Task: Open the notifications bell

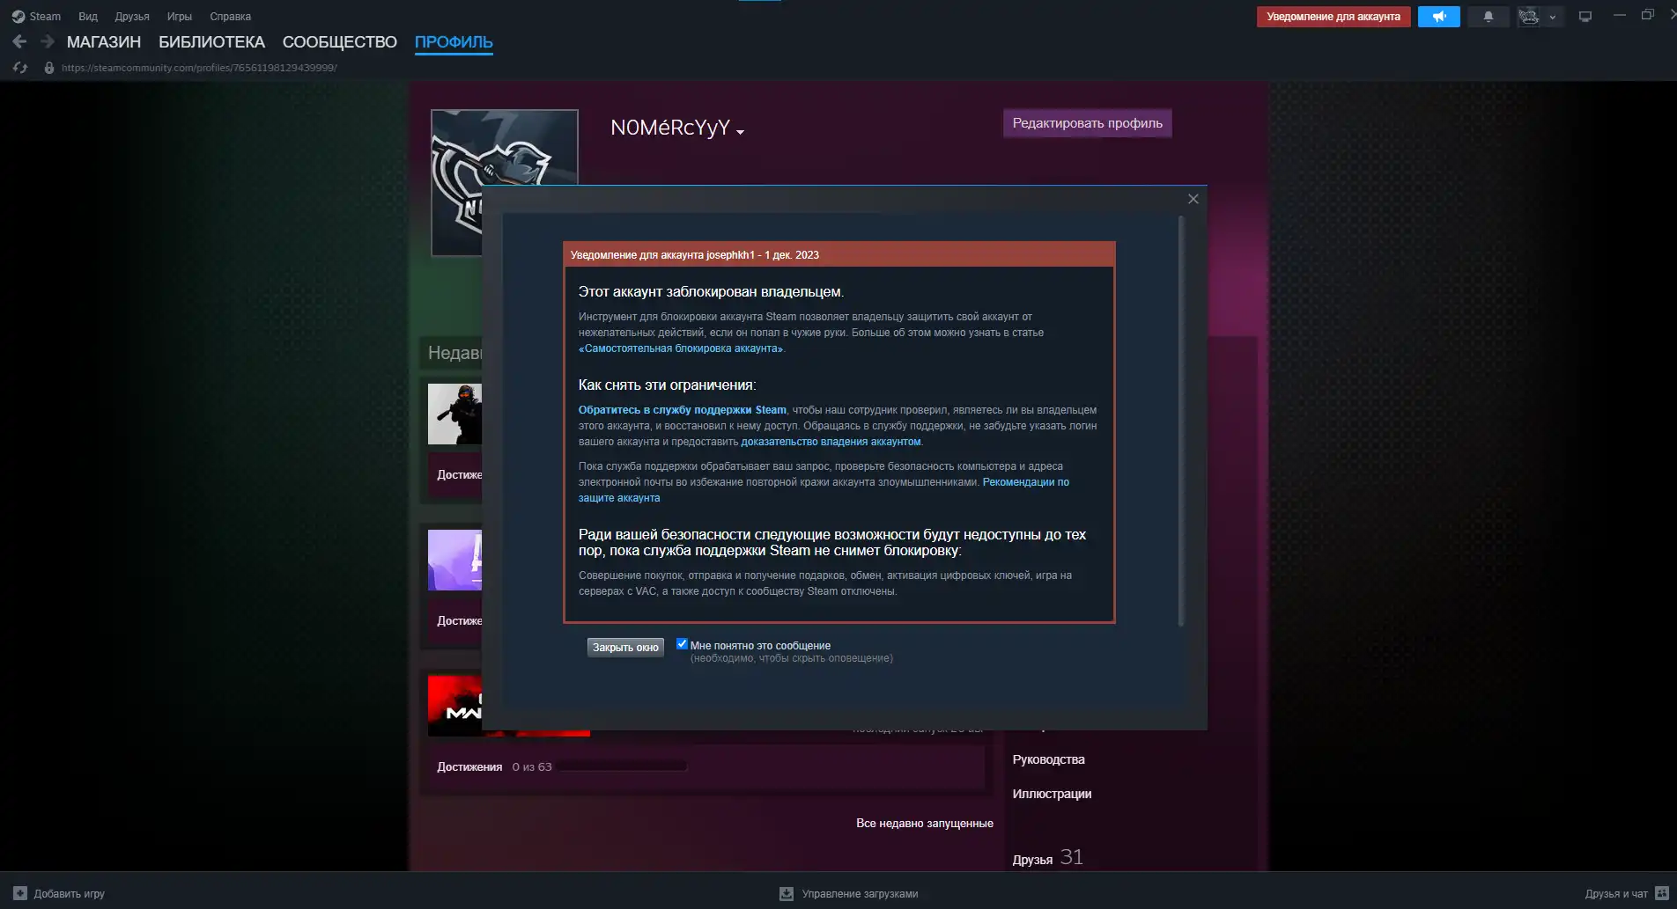Action: pos(1489,17)
